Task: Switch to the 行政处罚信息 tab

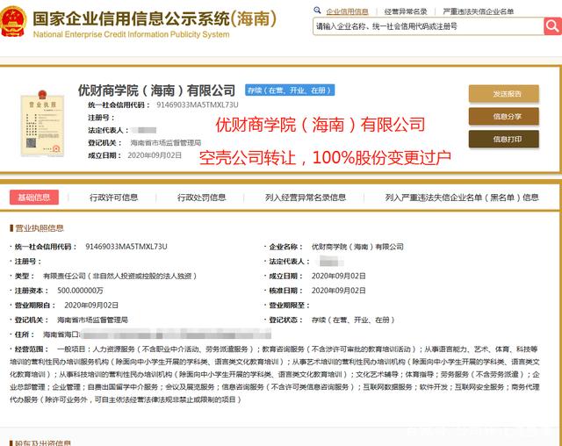Action: click(x=201, y=198)
